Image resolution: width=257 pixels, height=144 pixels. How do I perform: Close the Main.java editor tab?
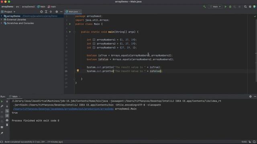coord(80,12)
